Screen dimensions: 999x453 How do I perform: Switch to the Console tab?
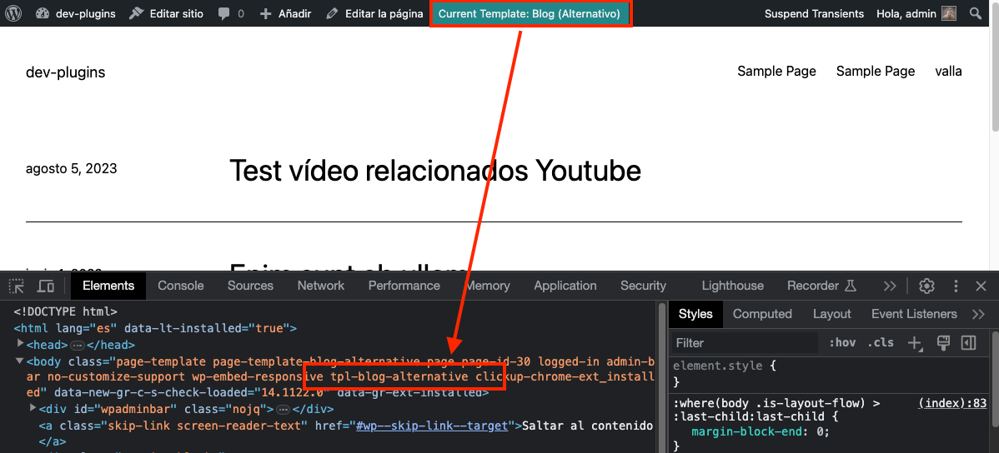[x=181, y=286]
